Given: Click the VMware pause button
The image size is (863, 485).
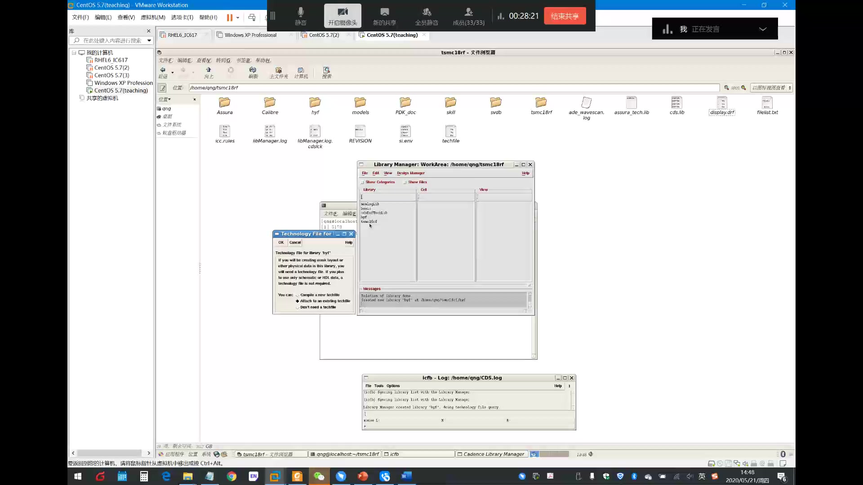Looking at the screenshot, I should (x=230, y=18).
